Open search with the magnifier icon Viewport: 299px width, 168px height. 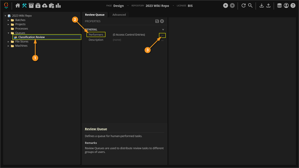point(250,6)
